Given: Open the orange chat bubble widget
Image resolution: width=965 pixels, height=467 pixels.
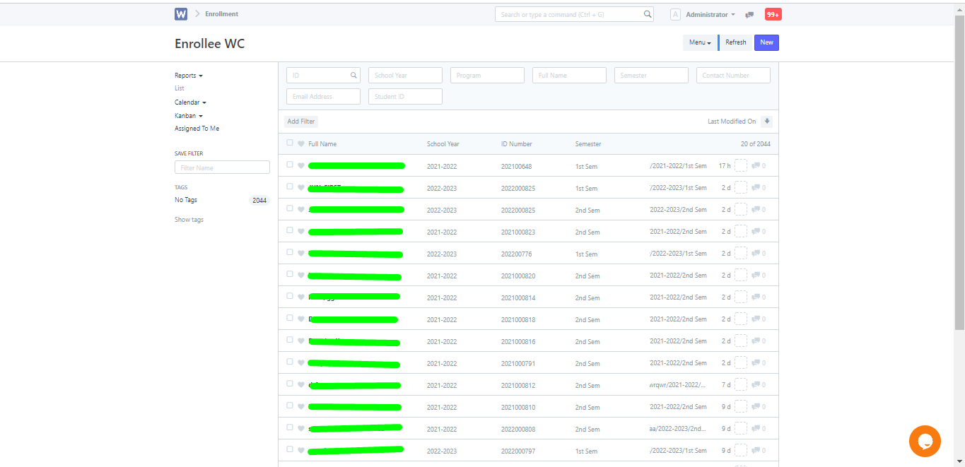Looking at the screenshot, I should [925, 441].
